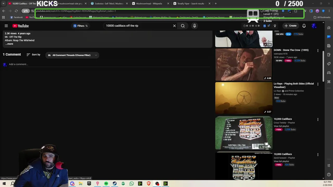Open Crissi Twiddy's 10,000 Cadillacs playlist thumbnail
333x187 pixels.
[244, 133]
